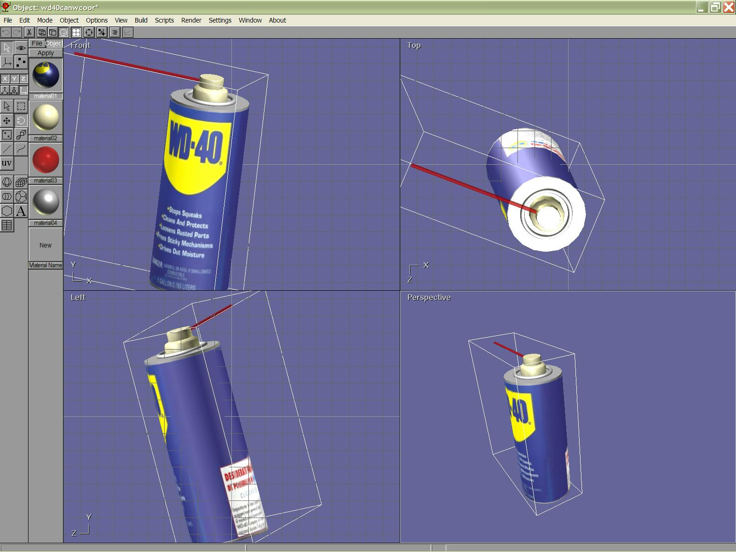This screenshot has width=736, height=552.
Task: Open the Scripts menu
Action: 164,20
